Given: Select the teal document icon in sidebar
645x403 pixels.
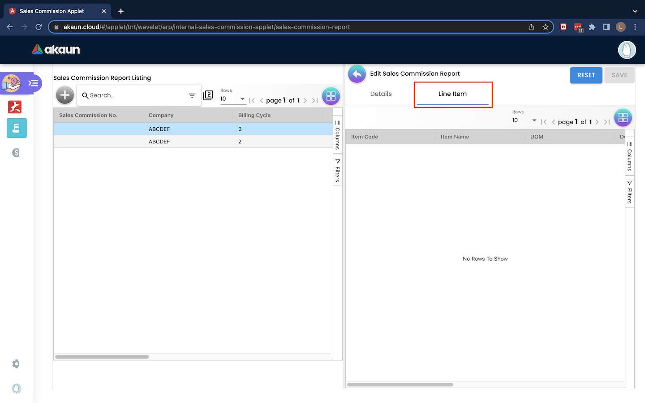Looking at the screenshot, I should point(17,128).
